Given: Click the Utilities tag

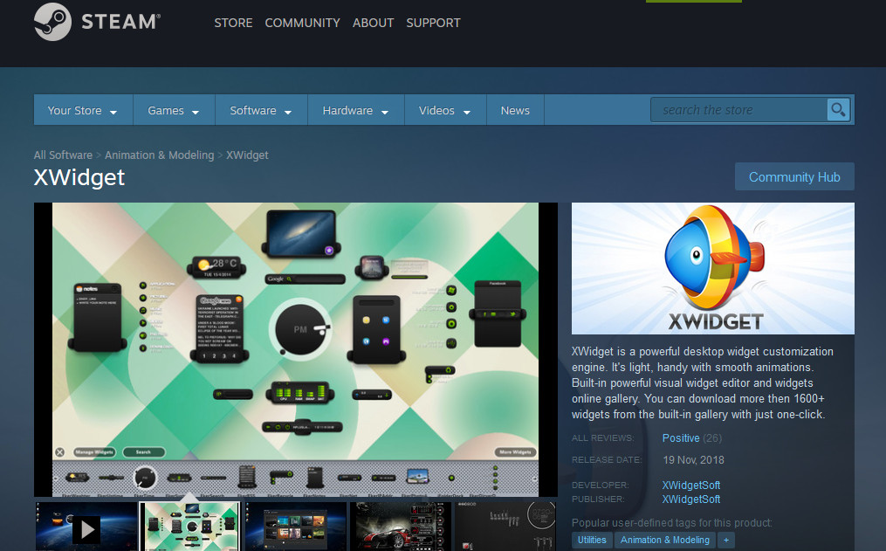Looking at the screenshot, I should click(592, 540).
